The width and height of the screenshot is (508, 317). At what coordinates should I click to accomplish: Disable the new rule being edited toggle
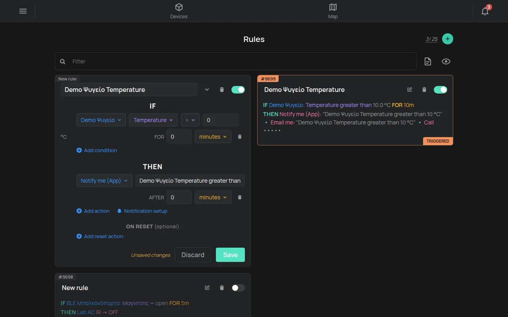click(x=238, y=90)
